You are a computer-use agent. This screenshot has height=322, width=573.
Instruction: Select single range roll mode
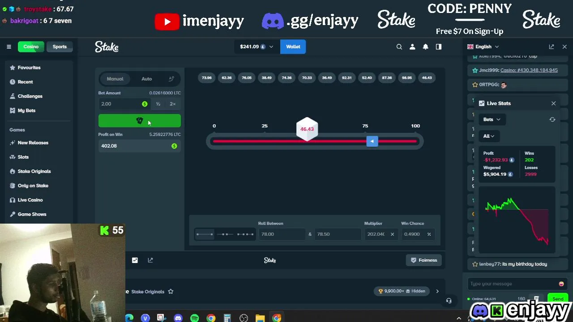[x=205, y=234]
